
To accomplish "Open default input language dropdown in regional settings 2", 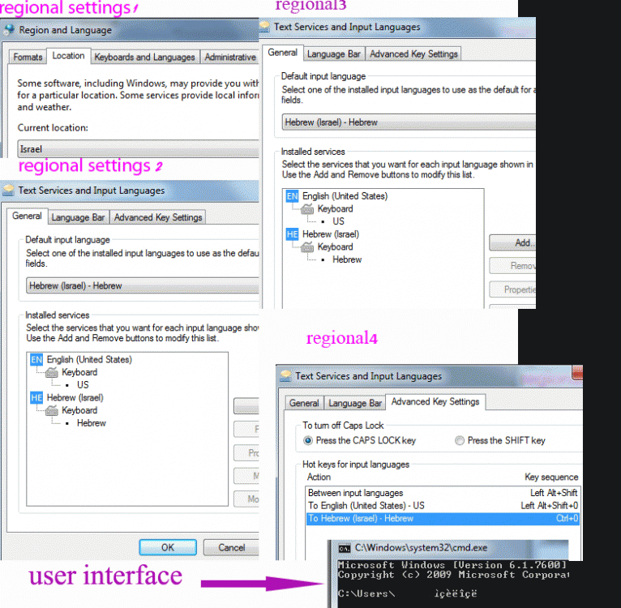I will (143, 286).
